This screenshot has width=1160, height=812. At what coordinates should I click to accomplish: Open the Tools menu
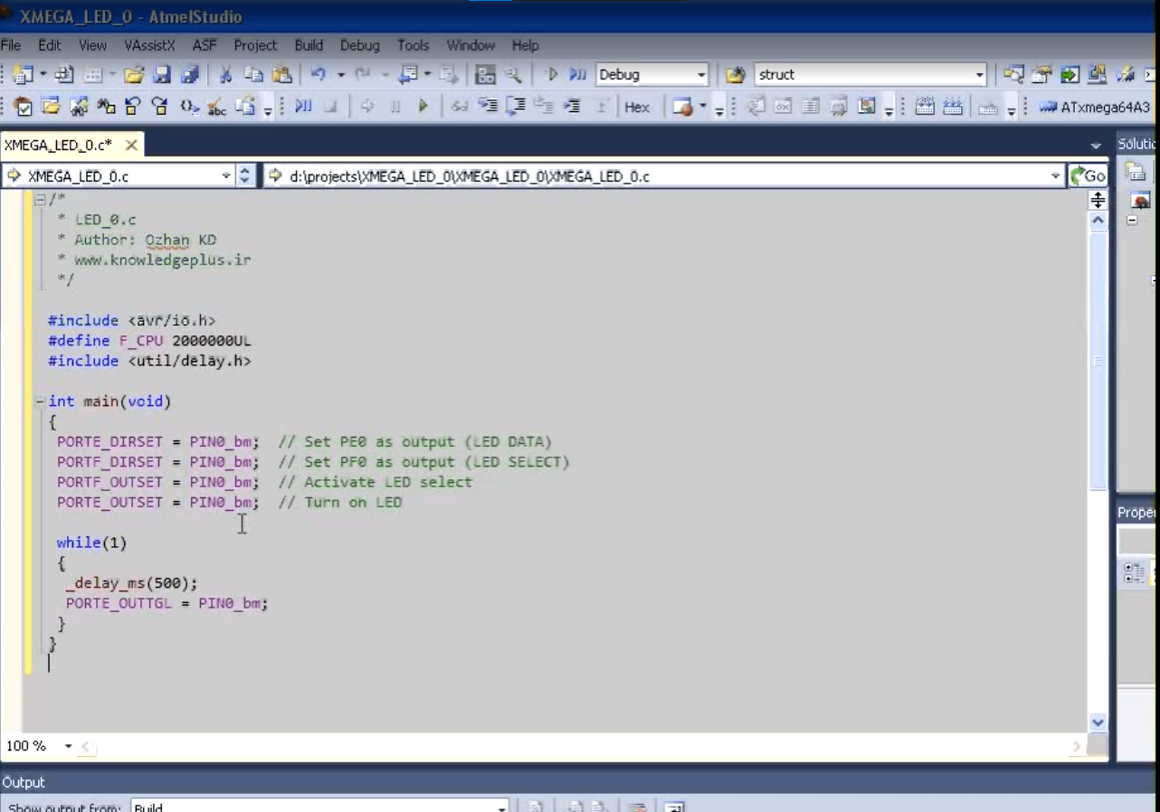(x=414, y=45)
